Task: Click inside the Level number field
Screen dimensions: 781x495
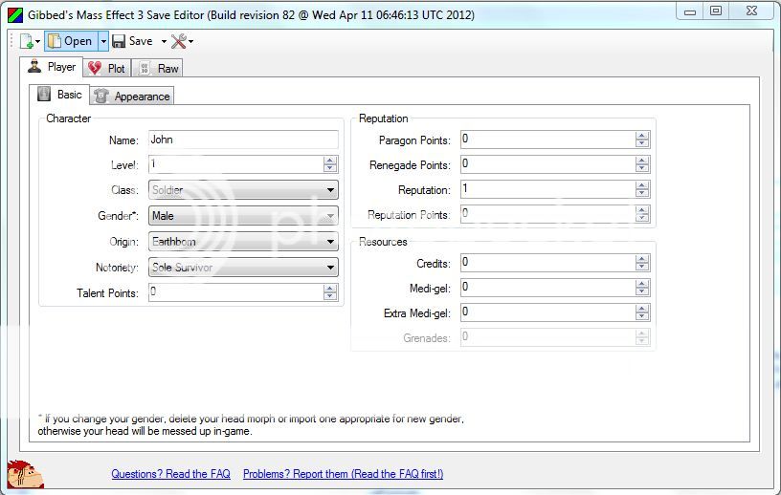Action: (x=235, y=164)
